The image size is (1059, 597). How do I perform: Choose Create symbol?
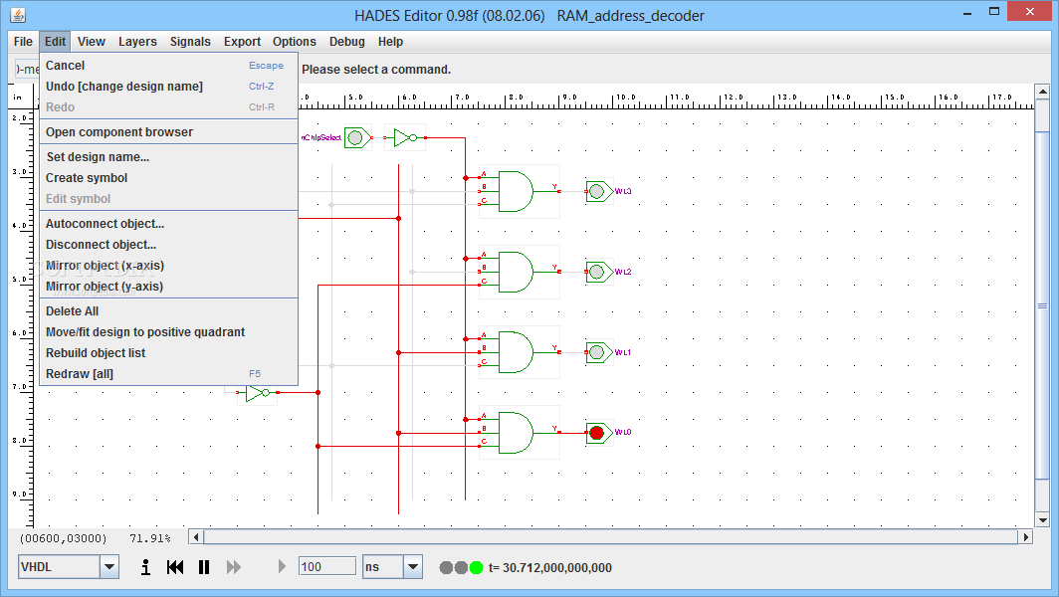point(169,178)
